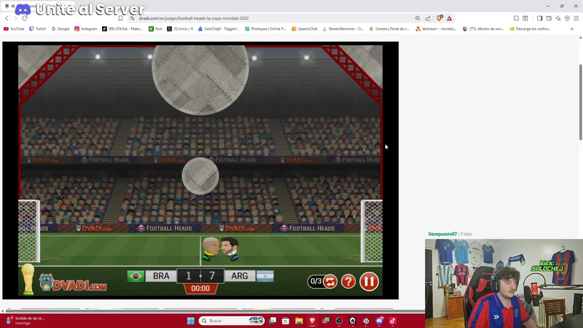Click the 0/3 player swap button
583x328 pixels.
[322, 282]
